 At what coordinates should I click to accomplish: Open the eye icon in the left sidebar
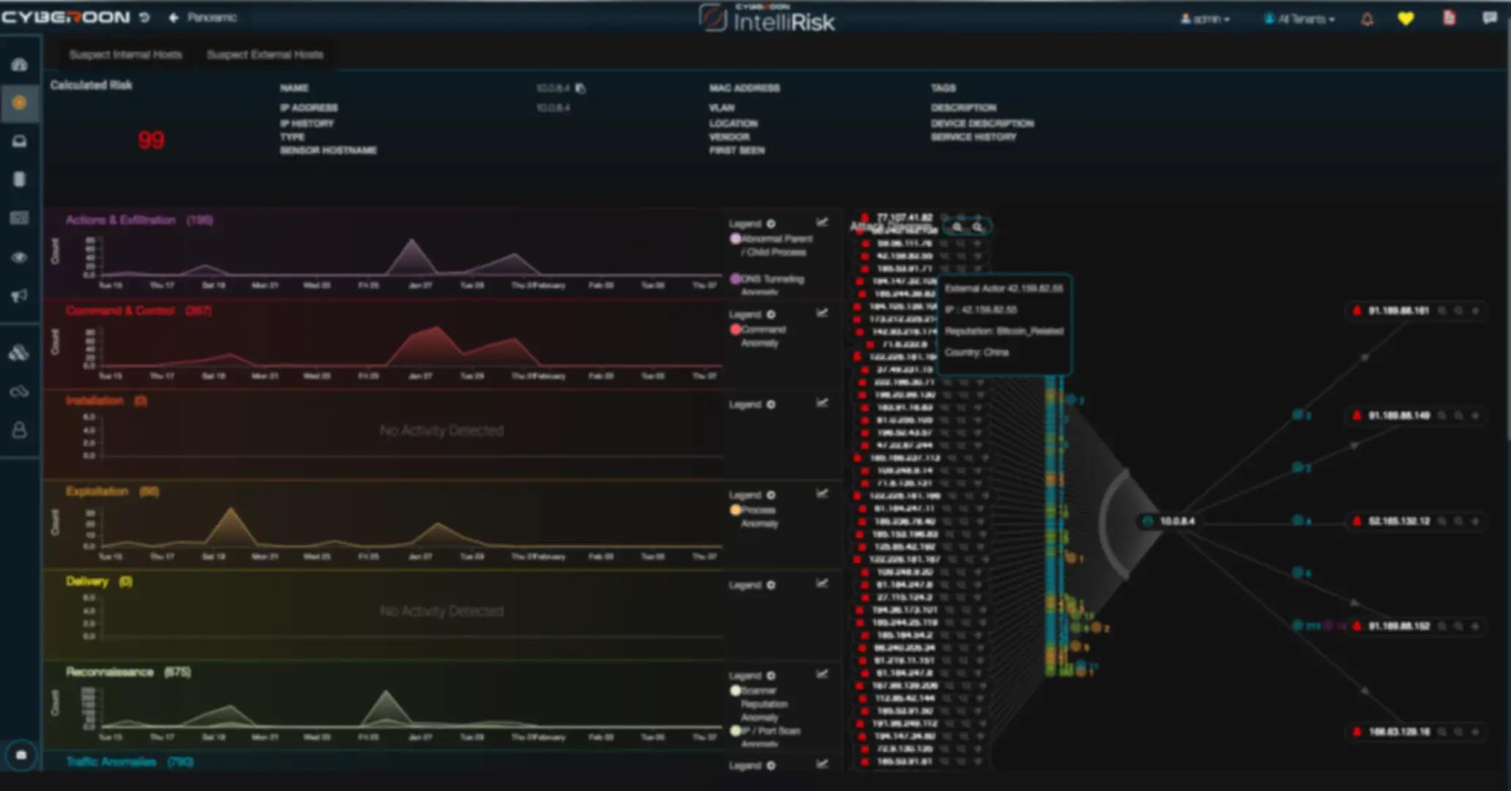click(x=20, y=257)
